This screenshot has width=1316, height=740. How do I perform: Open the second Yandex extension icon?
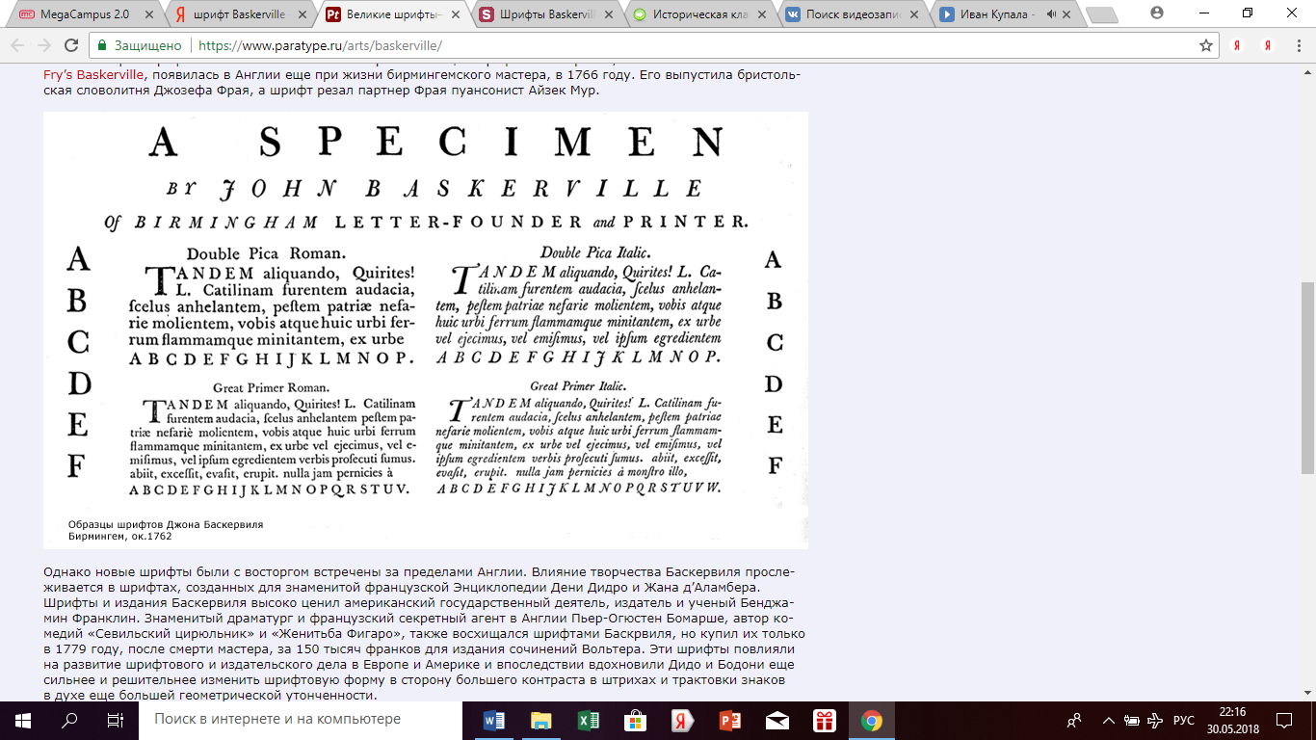pos(1268,45)
